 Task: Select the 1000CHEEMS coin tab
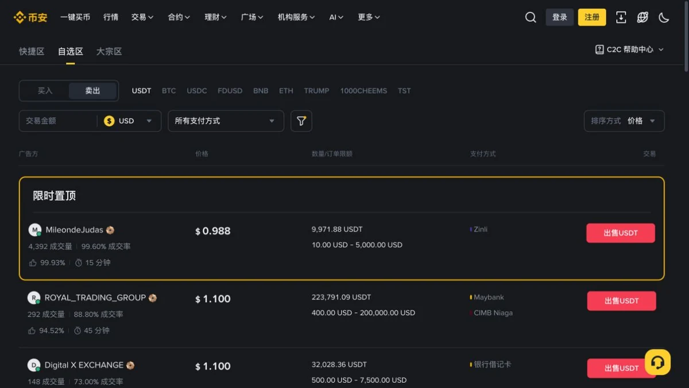tap(363, 91)
